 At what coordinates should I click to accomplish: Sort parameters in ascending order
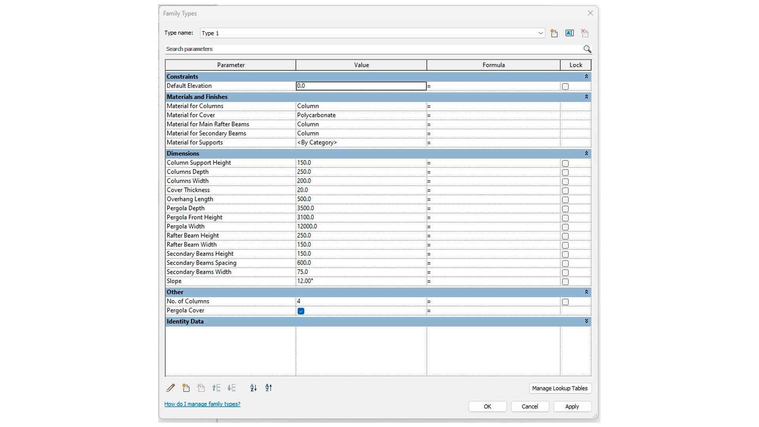pos(253,388)
